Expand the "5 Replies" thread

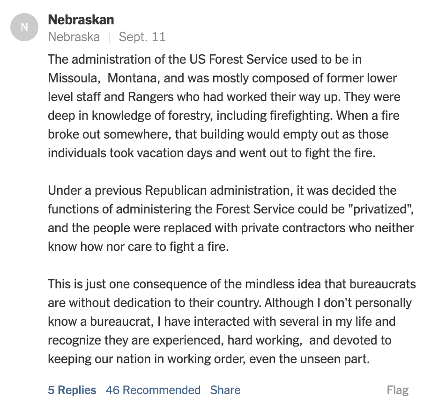[72, 390]
